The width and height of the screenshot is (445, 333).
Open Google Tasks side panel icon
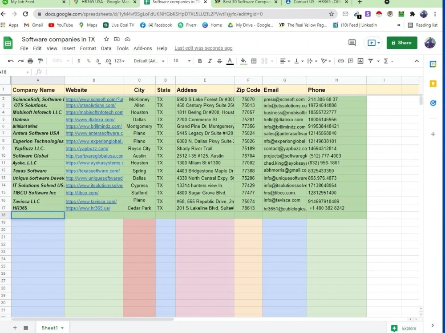433,103
